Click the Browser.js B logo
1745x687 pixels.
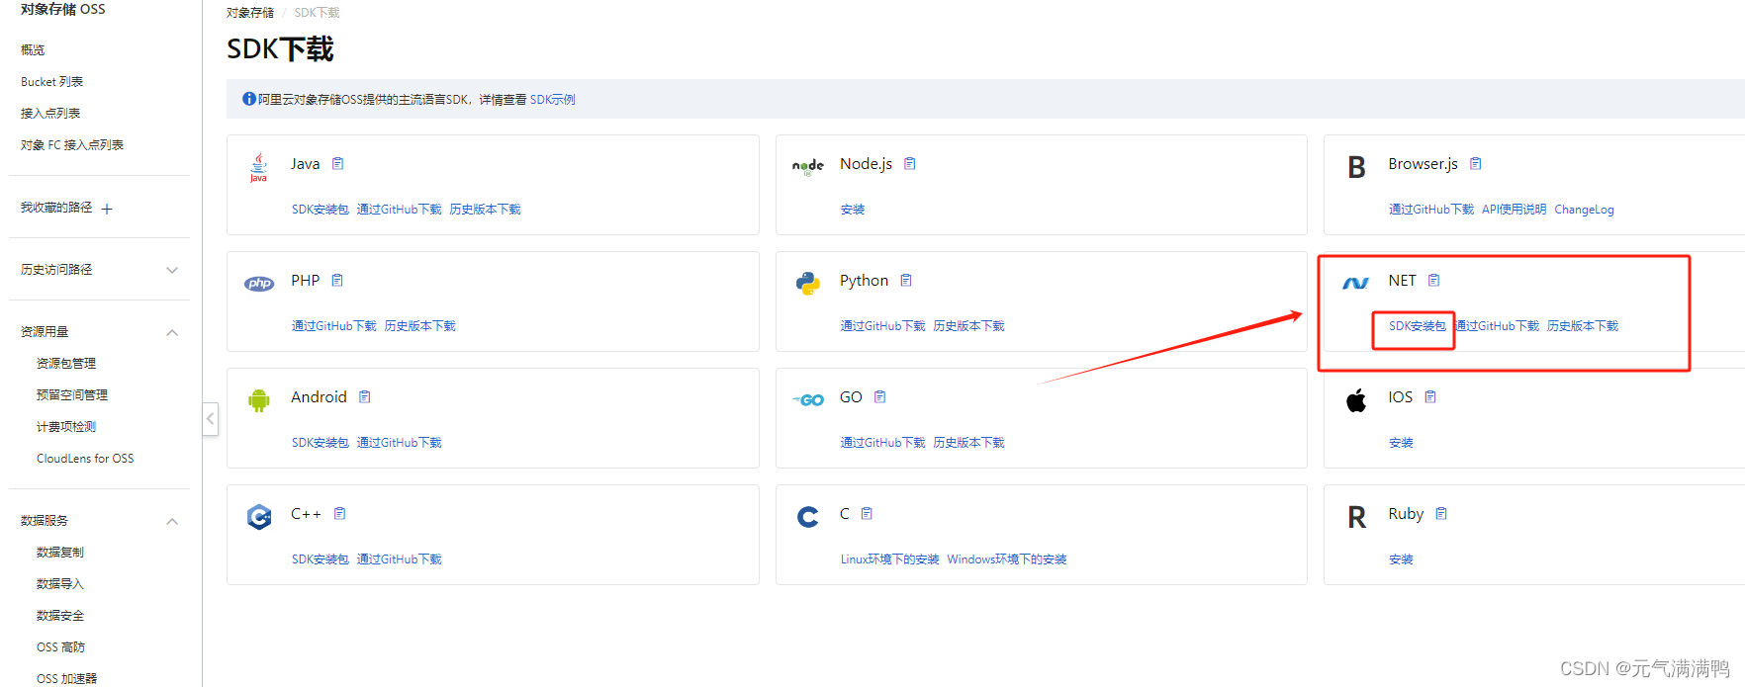coord(1357,167)
